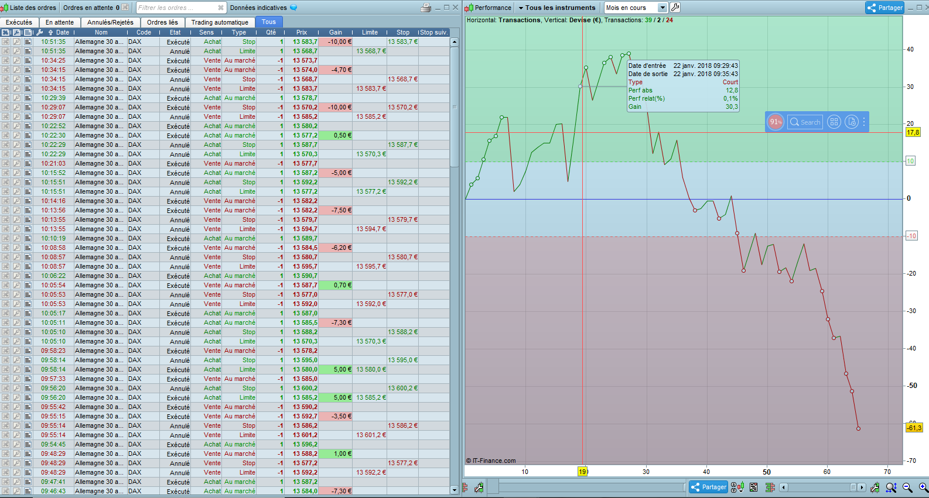This screenshot has height=498, width=929.
Task: Click the yellow 17,8 value marker
Action: [913, 132]
